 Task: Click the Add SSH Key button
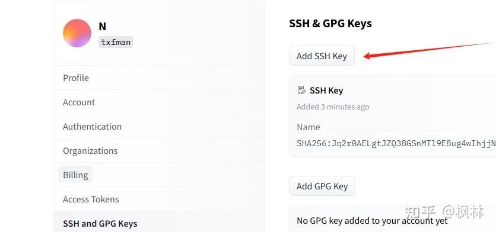pos(322,56)
